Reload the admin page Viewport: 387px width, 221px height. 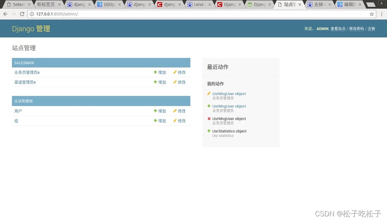(22, 14)
